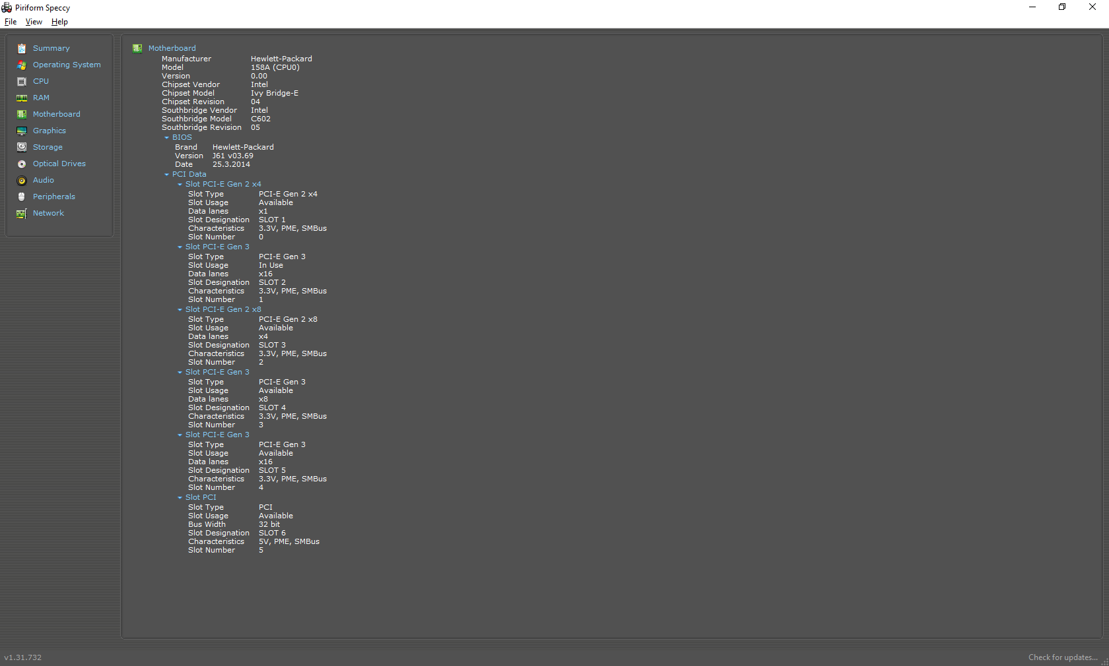Restore down the Speccy window
Viewport: 1109px width, 666px height.
pyautogui.click(x=1062, y=7)
